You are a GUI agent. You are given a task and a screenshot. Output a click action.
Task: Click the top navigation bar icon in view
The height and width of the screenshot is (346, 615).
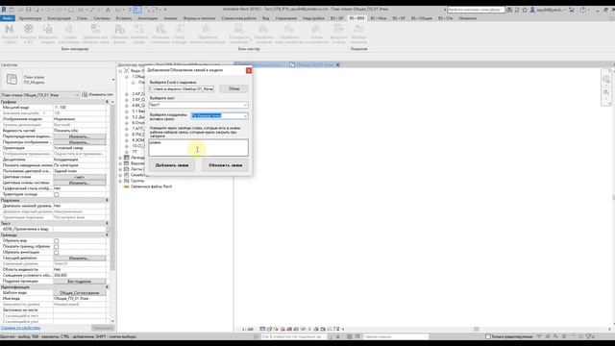coord(606,80)
